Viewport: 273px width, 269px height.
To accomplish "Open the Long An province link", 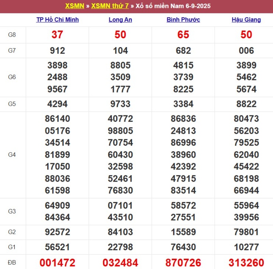I will 120,20.
